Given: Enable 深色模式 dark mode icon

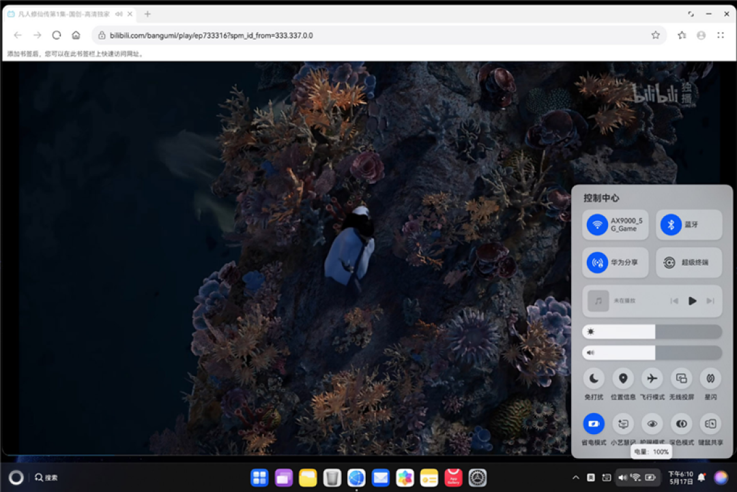Looking at the screenshot, I should coord(681,424).
